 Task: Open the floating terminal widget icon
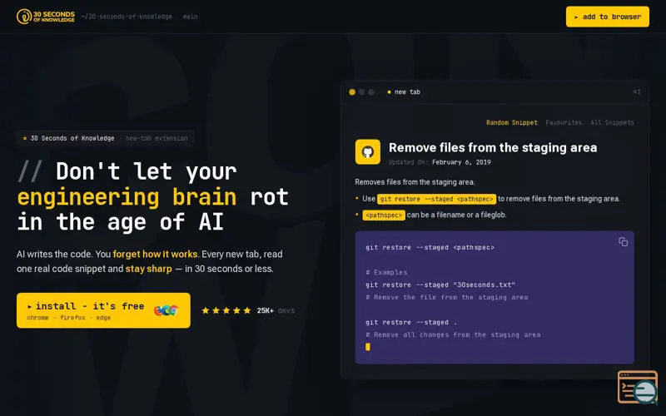[x=638, y=387]
